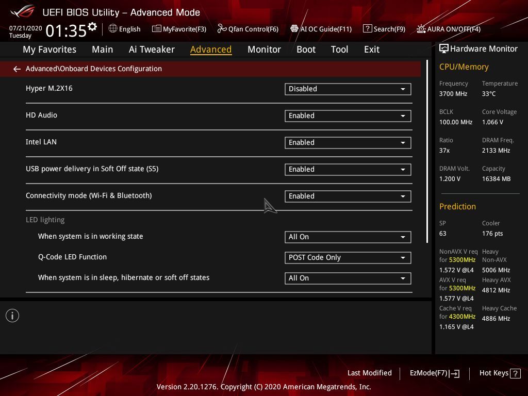The height and width of the screenshot is (396, 528).
Task: Click the LED lighting section header
Action: tap(45, 220)
